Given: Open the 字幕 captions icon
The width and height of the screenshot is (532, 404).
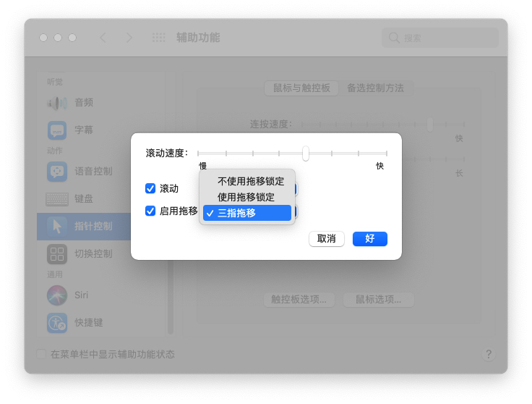Looking at the screenshot, I should (56, 130).
